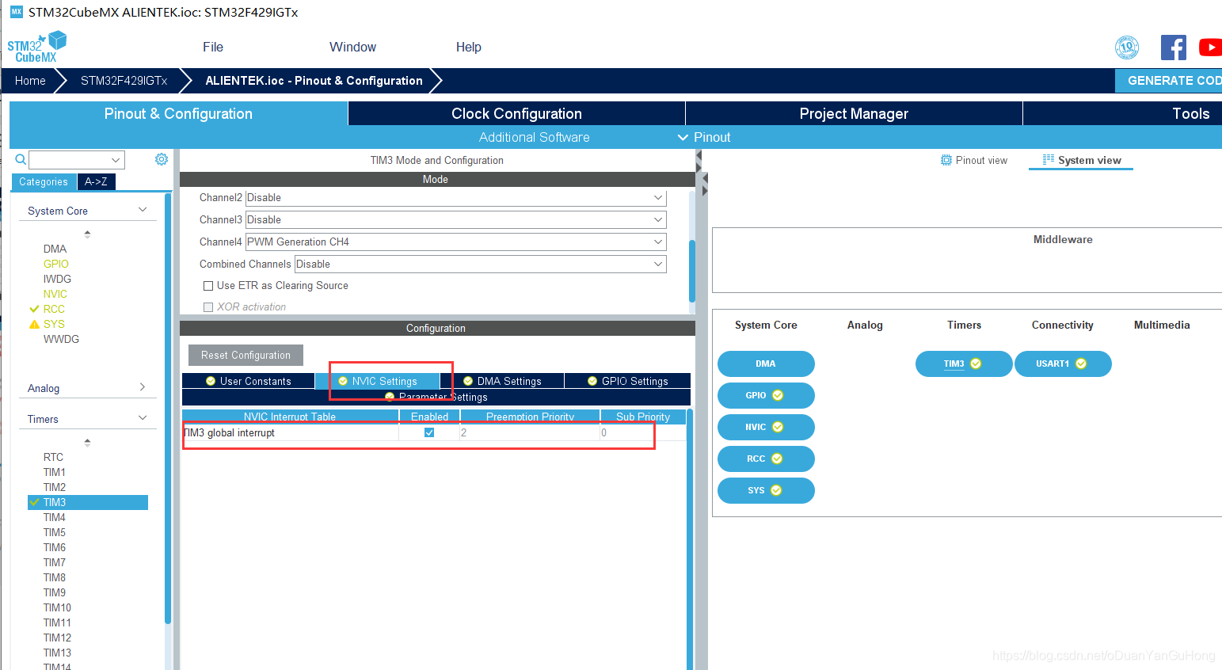The height and width of the screenshot is (670, 1222).
Task: Open the File menu
Action: pos(213,47)
